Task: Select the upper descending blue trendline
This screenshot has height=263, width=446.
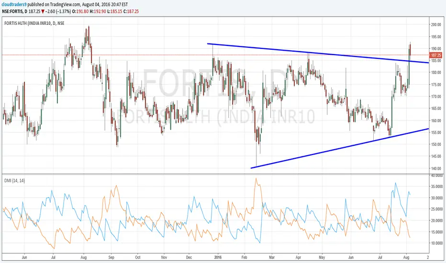Action: point(318,53)
